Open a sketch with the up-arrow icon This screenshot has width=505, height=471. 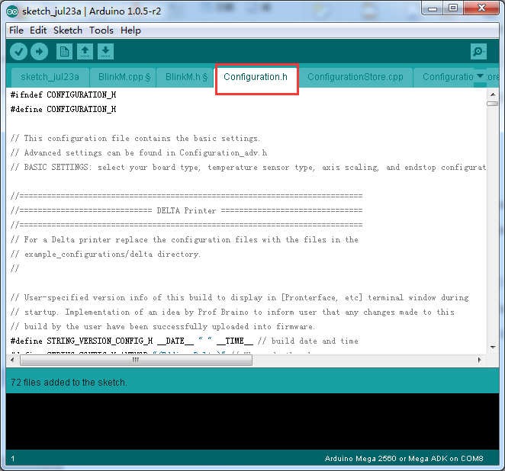tap(85, 52)
